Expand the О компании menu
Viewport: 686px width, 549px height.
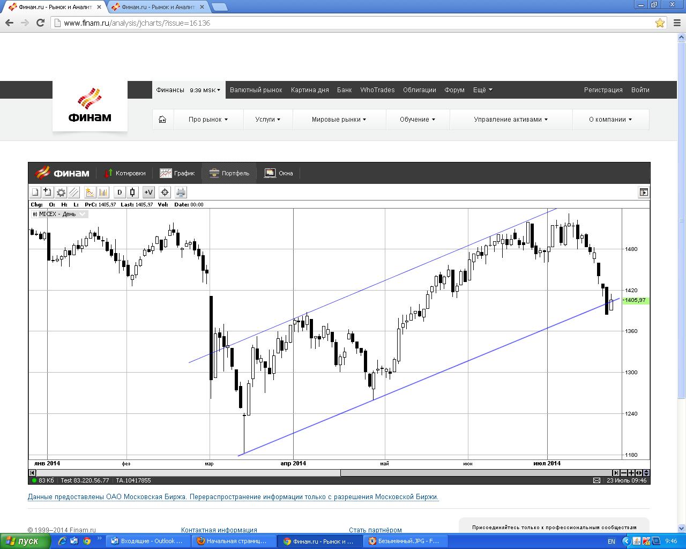tap(610, 120)
